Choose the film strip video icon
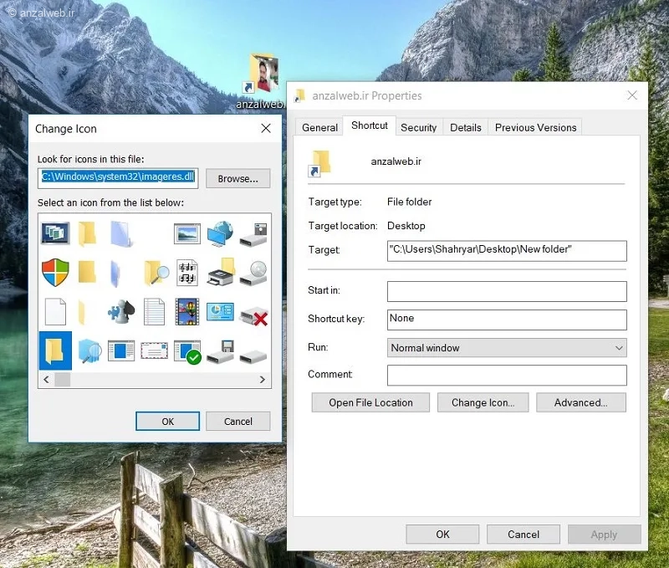669x568 pixels. [x=187, y=311]
